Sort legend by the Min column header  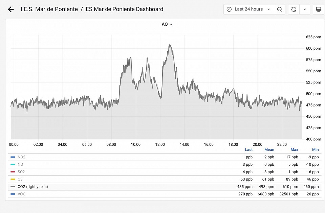(315, 150)
